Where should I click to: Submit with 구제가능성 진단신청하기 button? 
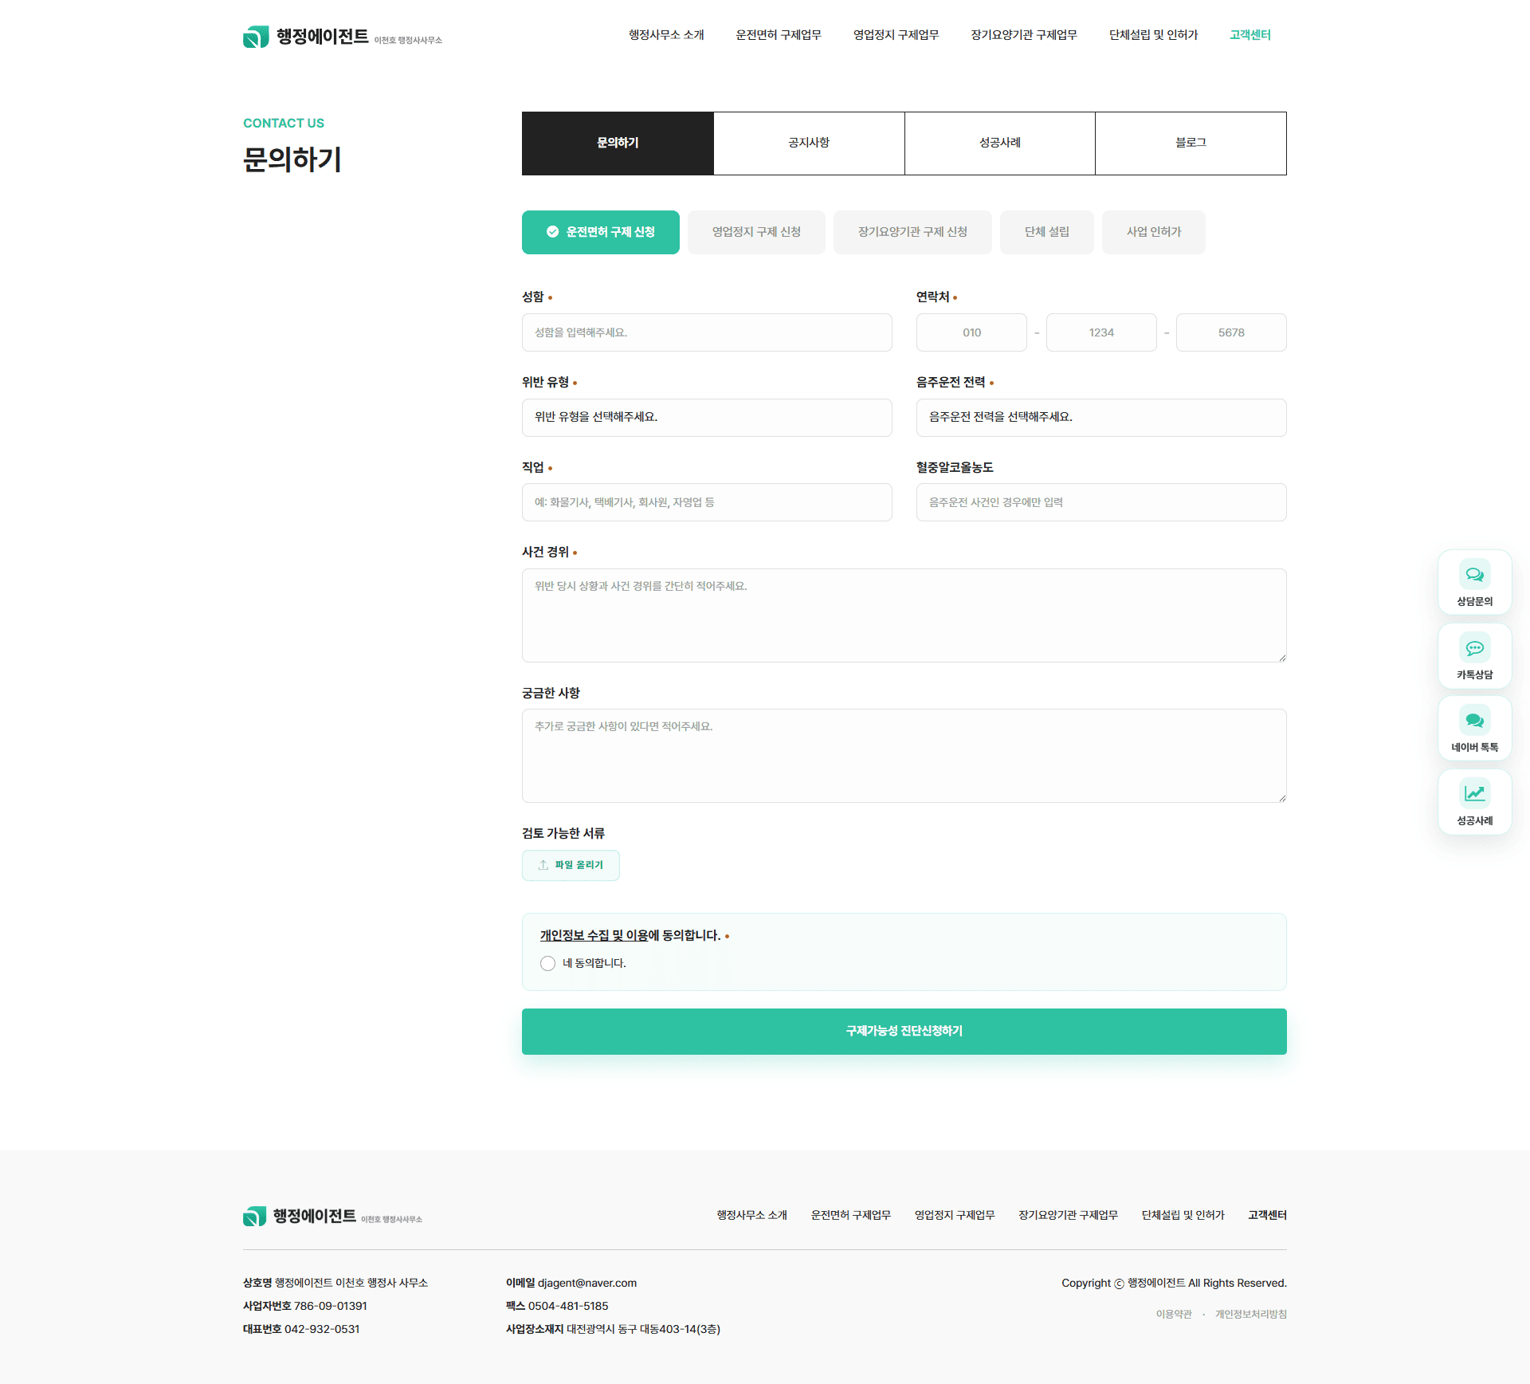(x=904, y=1031)
